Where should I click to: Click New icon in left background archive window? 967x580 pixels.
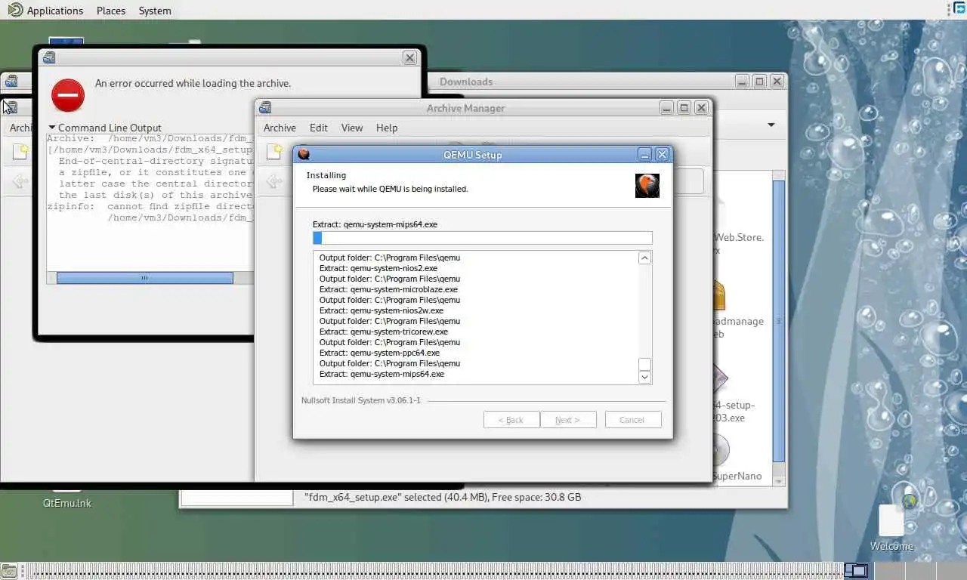[x=20, y=152]
